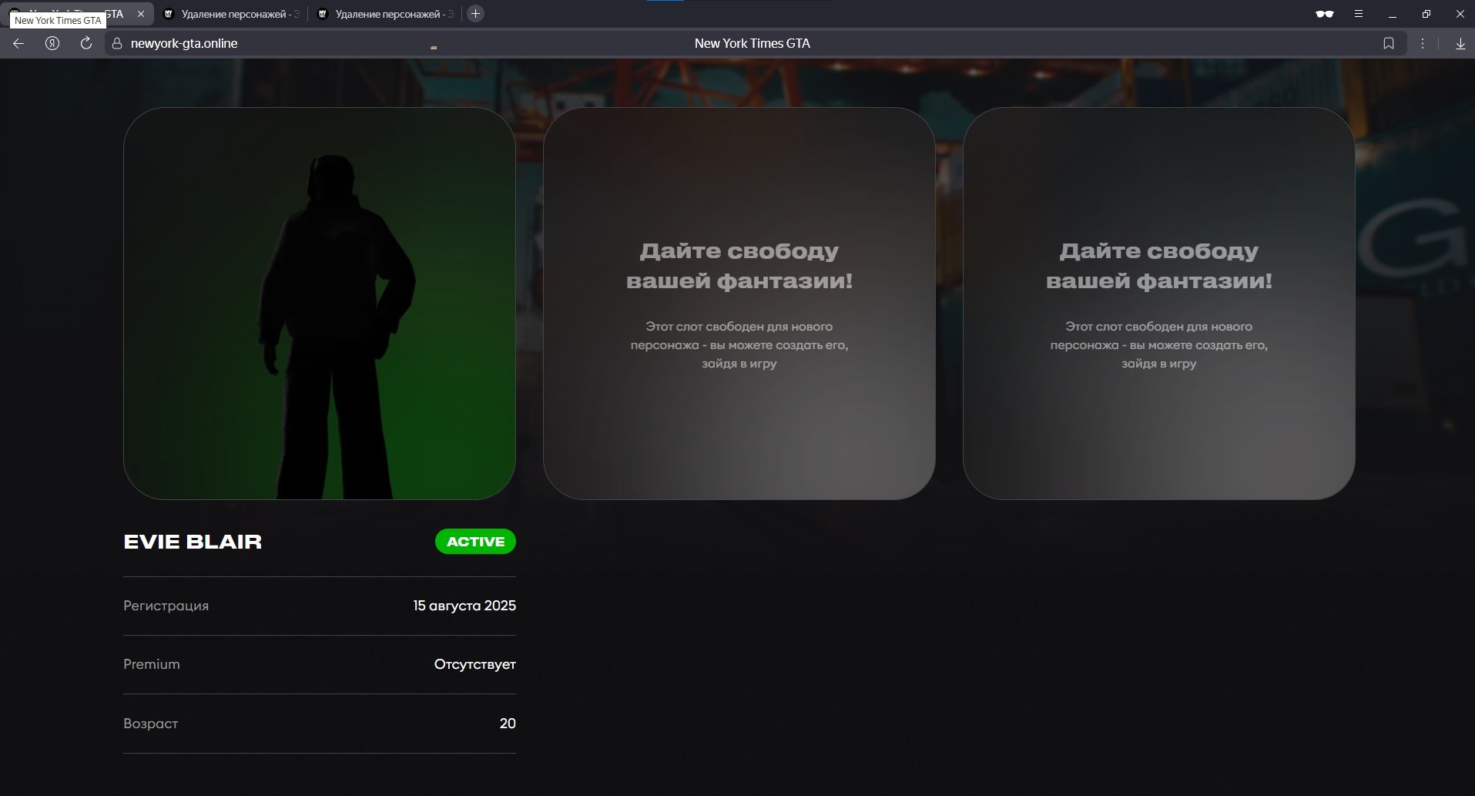Click the padlock site security icon
This screenshot has width=1475, height=796.
(117, 44)
